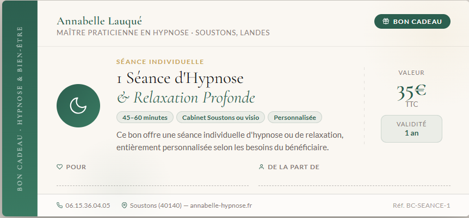Click the green vertical Bon Cadeau sidebar strip
469x218 pixels.
20,108
